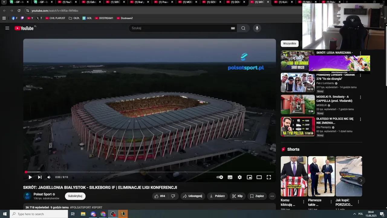Open options for Komu kibicują Short
Screen dimensions: 387x218
click(304, 202)
